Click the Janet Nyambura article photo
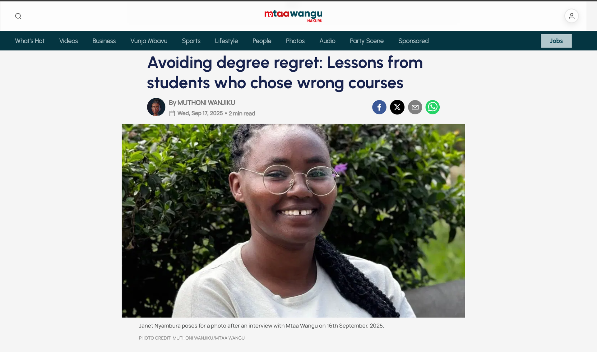This screenshot has width=597, height=352. (x=293, y=221)
